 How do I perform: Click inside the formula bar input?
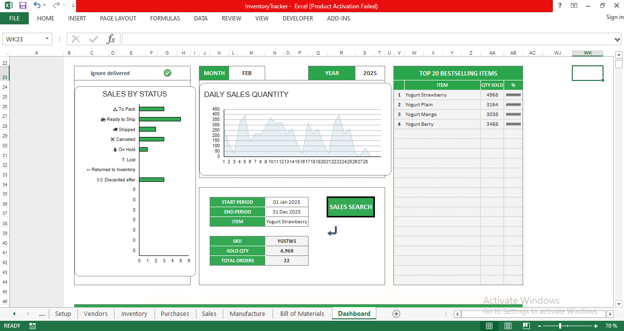(368, 39)
